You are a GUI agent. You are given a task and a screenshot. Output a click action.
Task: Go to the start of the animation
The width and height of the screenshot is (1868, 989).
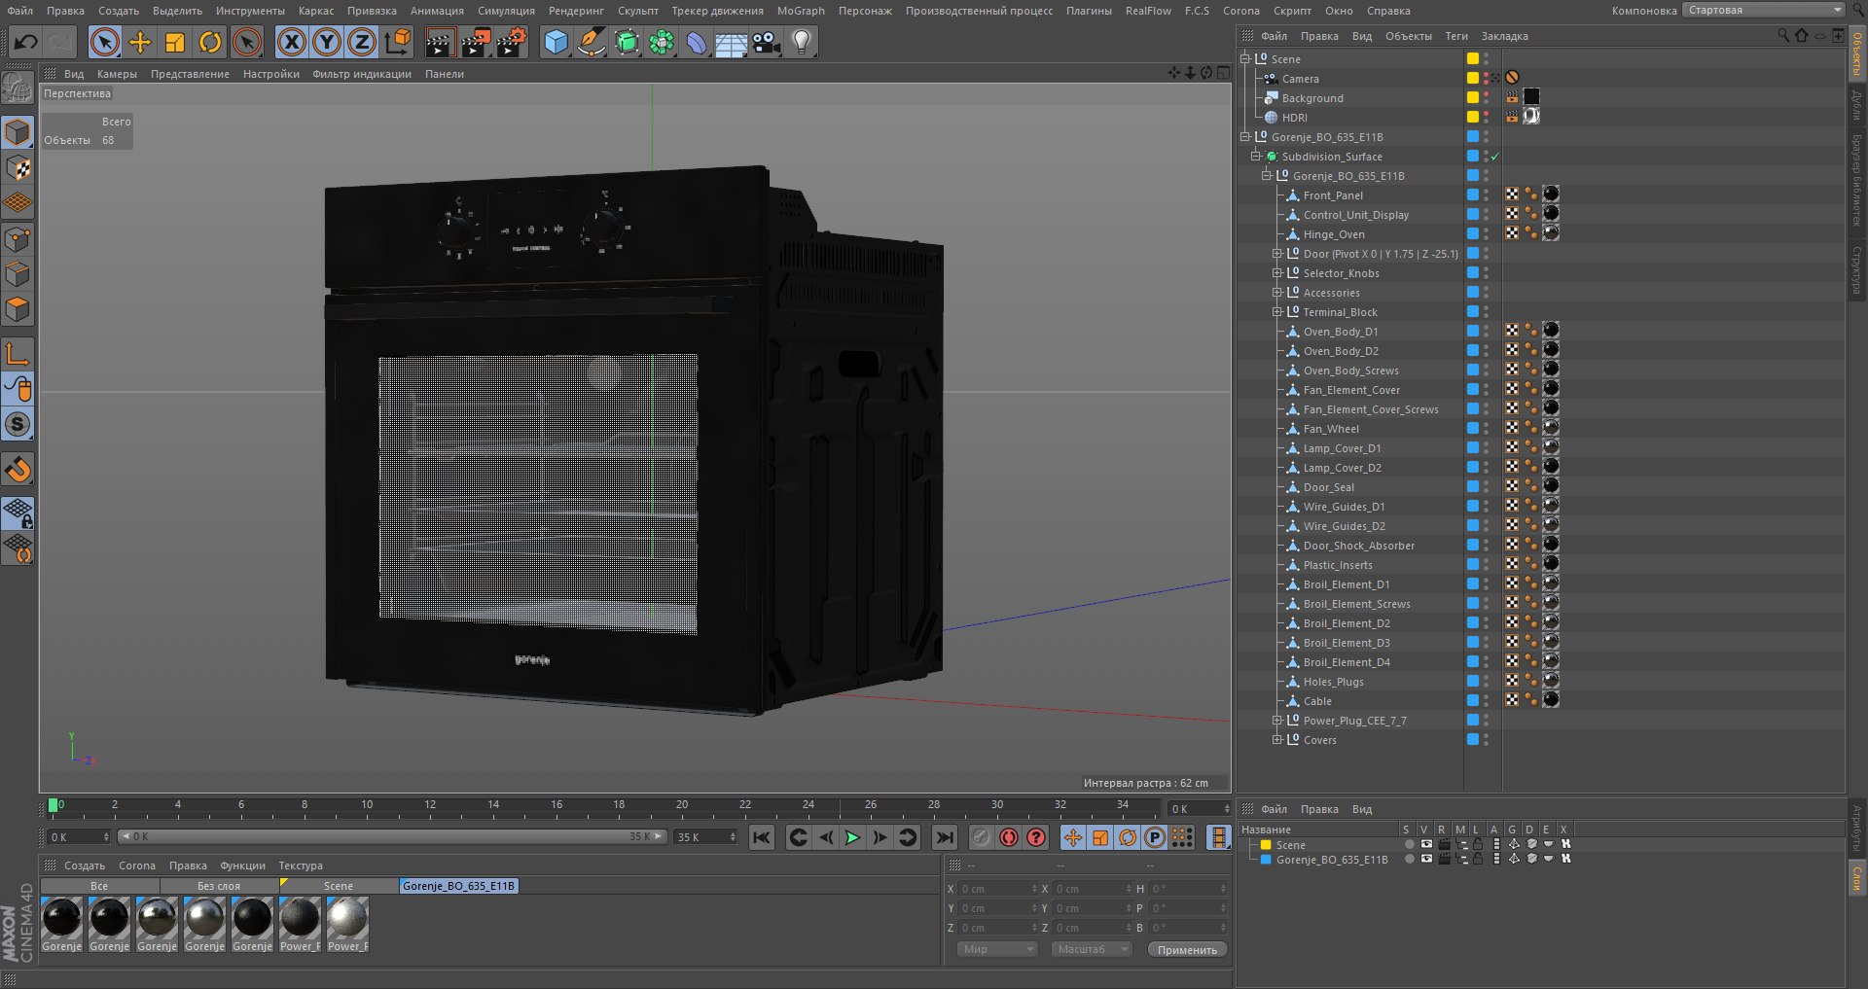(762, 837)
